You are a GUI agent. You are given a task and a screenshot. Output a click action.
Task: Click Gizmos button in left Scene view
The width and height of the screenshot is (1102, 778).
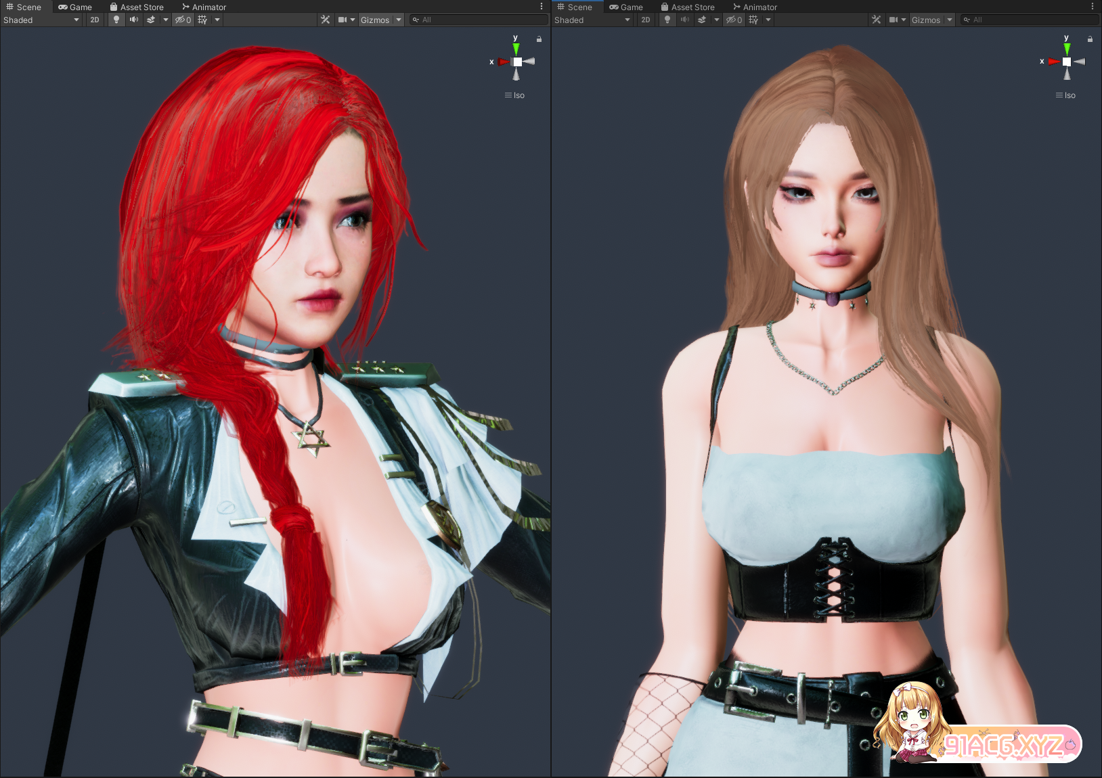click(x=374, y=20)
